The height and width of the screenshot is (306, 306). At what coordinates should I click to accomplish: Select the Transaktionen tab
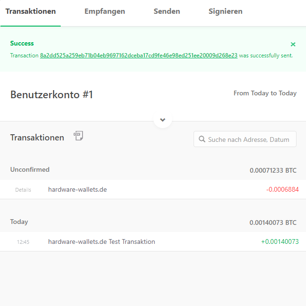point(30,11)
